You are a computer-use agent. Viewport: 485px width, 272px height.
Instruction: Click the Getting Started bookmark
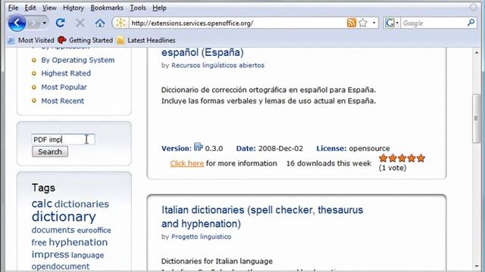tap(91, 40)
